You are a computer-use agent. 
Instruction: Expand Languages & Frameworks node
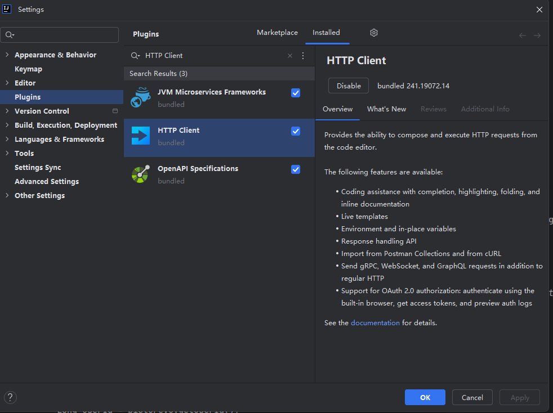(7, 139)
